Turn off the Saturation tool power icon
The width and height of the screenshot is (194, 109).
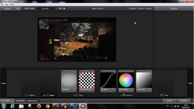click(132, 71)
